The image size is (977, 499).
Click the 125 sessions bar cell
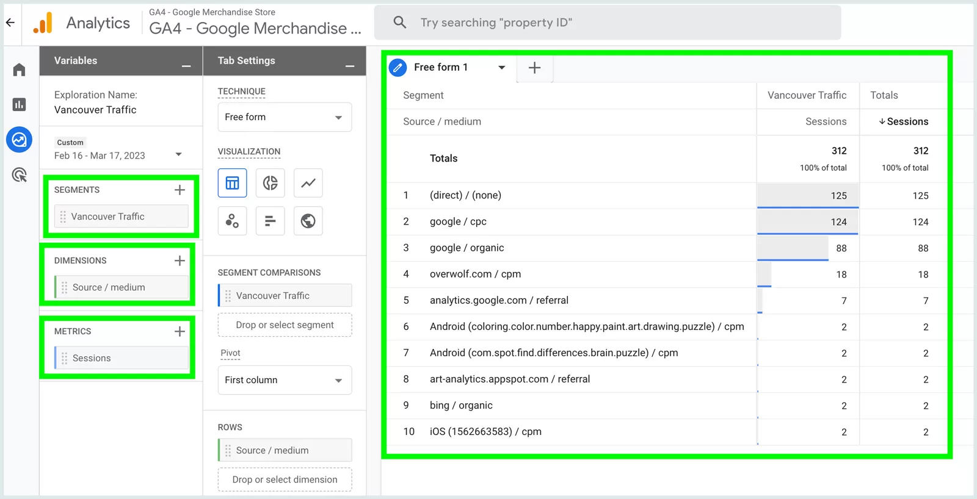pos(808,196)
